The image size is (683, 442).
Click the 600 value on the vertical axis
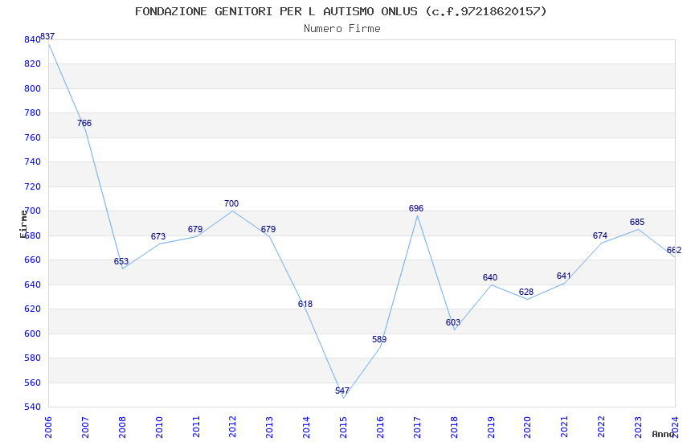click(x=32, y=334)
